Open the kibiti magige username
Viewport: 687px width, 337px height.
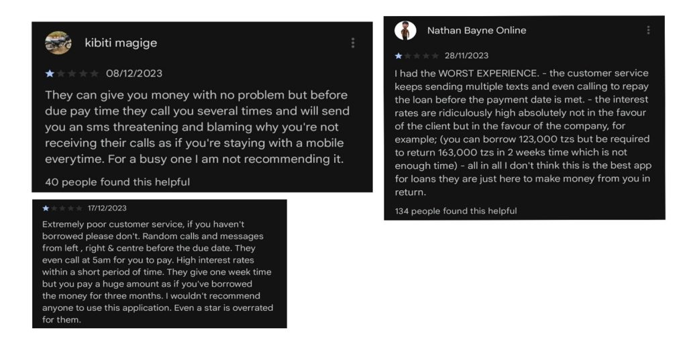coord(121,43)
